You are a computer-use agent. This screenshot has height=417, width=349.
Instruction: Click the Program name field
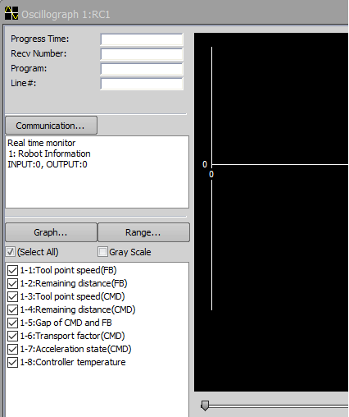pyautogui.click(x=142, y=69)
